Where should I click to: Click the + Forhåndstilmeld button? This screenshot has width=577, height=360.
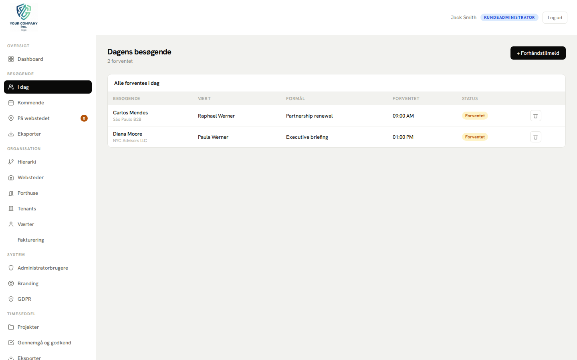[538, 53]
